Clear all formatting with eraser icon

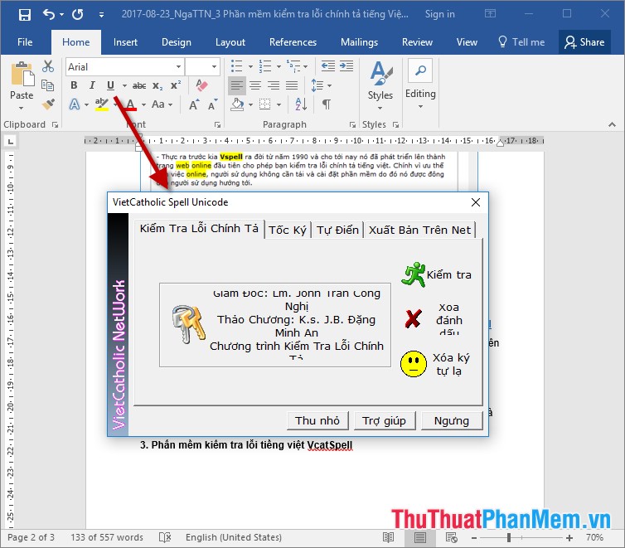click(x=202, y=85)
